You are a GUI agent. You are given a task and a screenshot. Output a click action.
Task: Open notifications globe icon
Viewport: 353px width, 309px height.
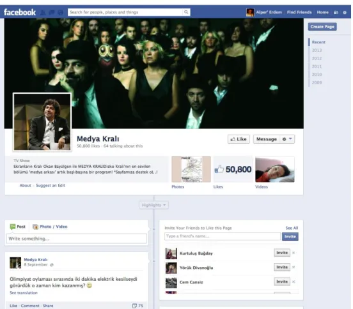point(60,12)
